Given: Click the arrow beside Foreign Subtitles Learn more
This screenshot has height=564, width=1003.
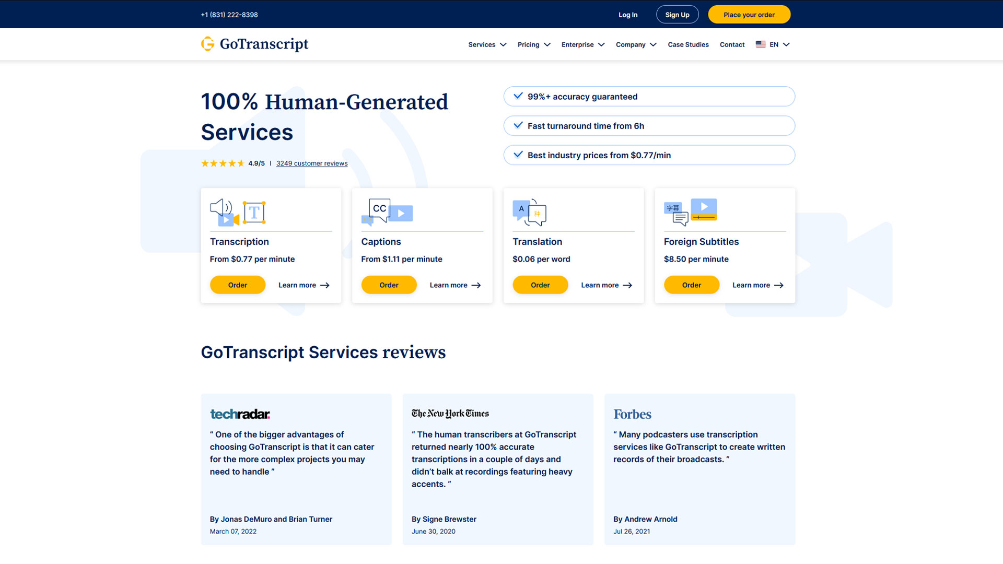Looking at the screenshot, I should [779, 285].
